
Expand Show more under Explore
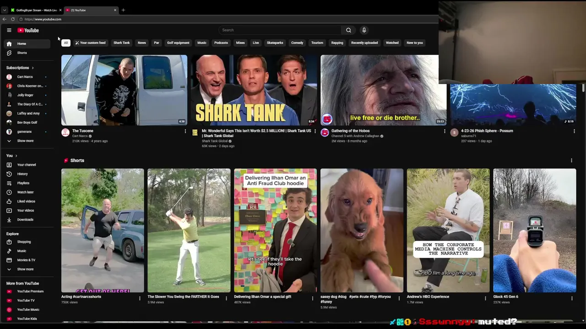pos(27,269)
